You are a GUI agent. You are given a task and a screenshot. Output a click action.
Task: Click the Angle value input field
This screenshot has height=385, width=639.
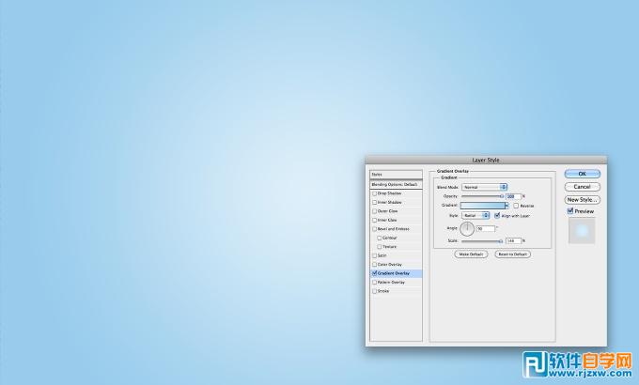(x=485, y=228)
